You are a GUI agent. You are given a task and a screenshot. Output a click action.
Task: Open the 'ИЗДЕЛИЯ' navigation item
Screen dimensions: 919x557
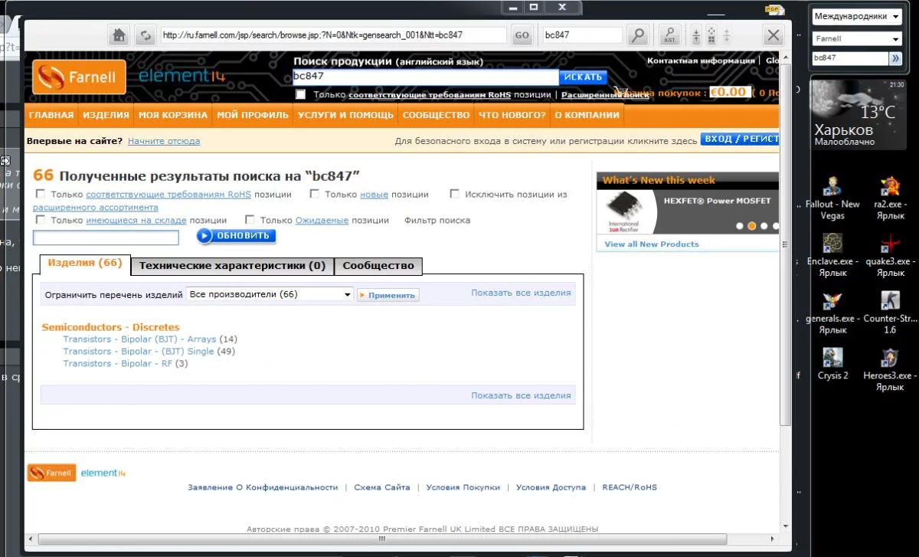pos(106,115)
